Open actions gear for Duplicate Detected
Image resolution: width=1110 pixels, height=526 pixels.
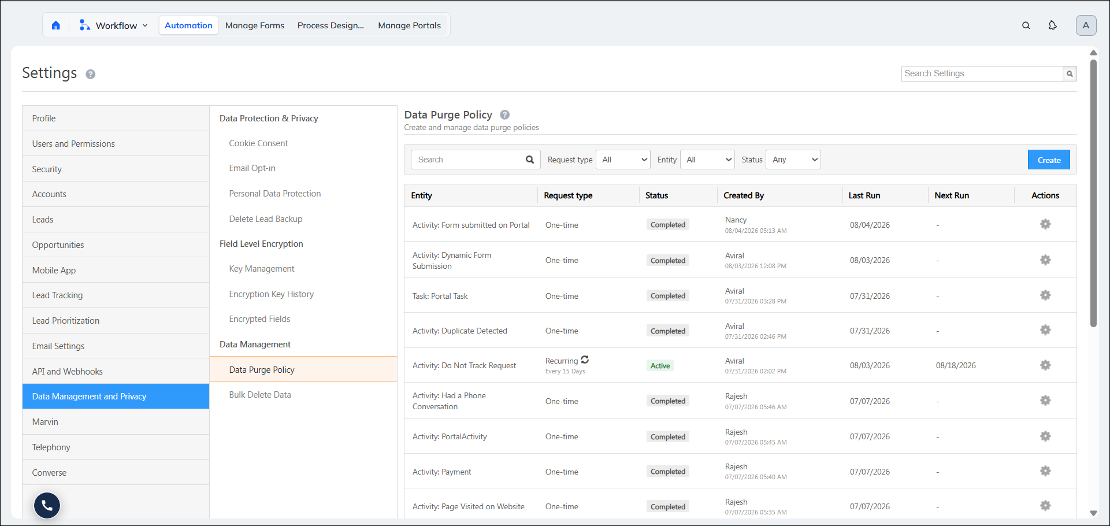(x=1045, y=330)
